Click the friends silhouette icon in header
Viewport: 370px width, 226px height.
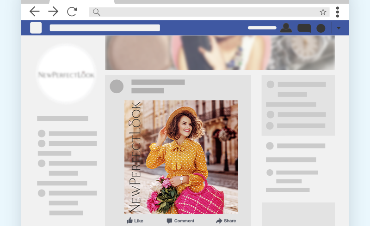286,28
